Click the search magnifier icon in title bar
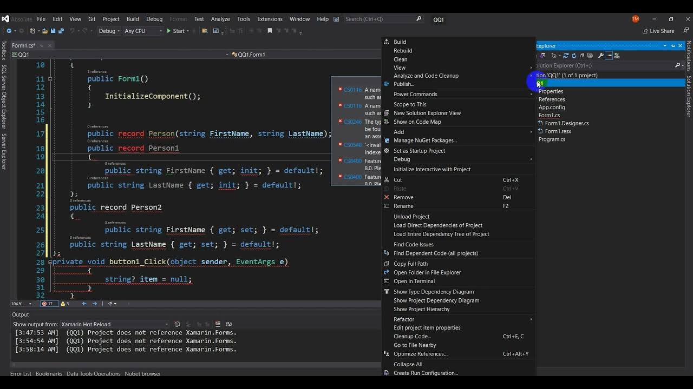 [419, 19]
